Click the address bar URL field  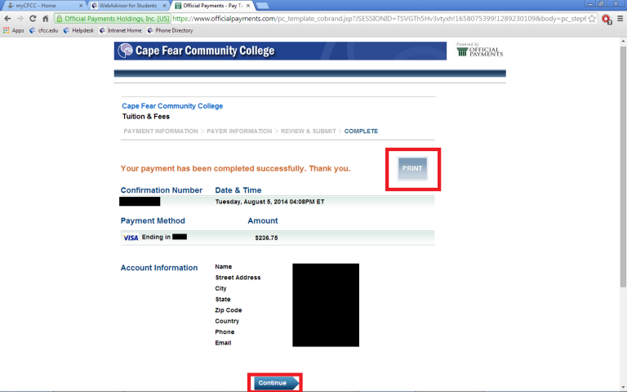click(380, 19)
